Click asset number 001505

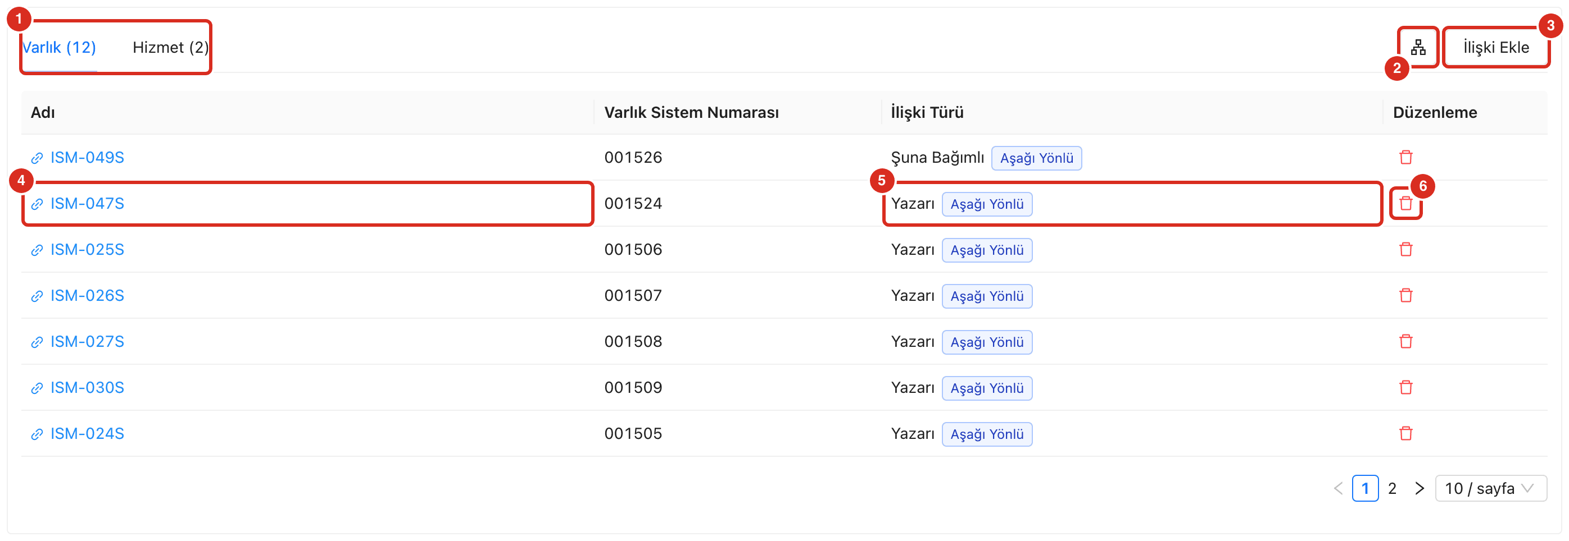pos(633,434)
